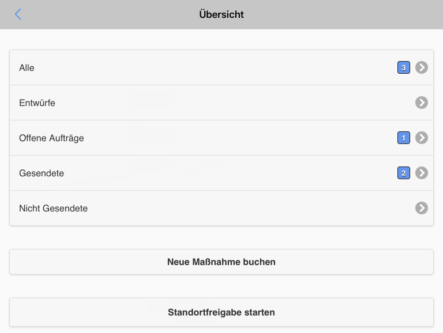443x333 pixels.
Task: Expand Offene Aufträge via its chevron
Action: (x=422, y=138)
